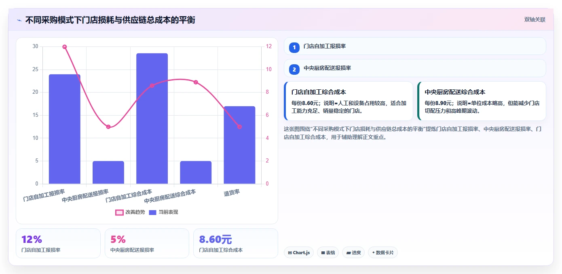Click line point above 门店自加工综合成本 bar
Image resolution: width=562 pixels, height=274 pixels.
coord(152,86)
